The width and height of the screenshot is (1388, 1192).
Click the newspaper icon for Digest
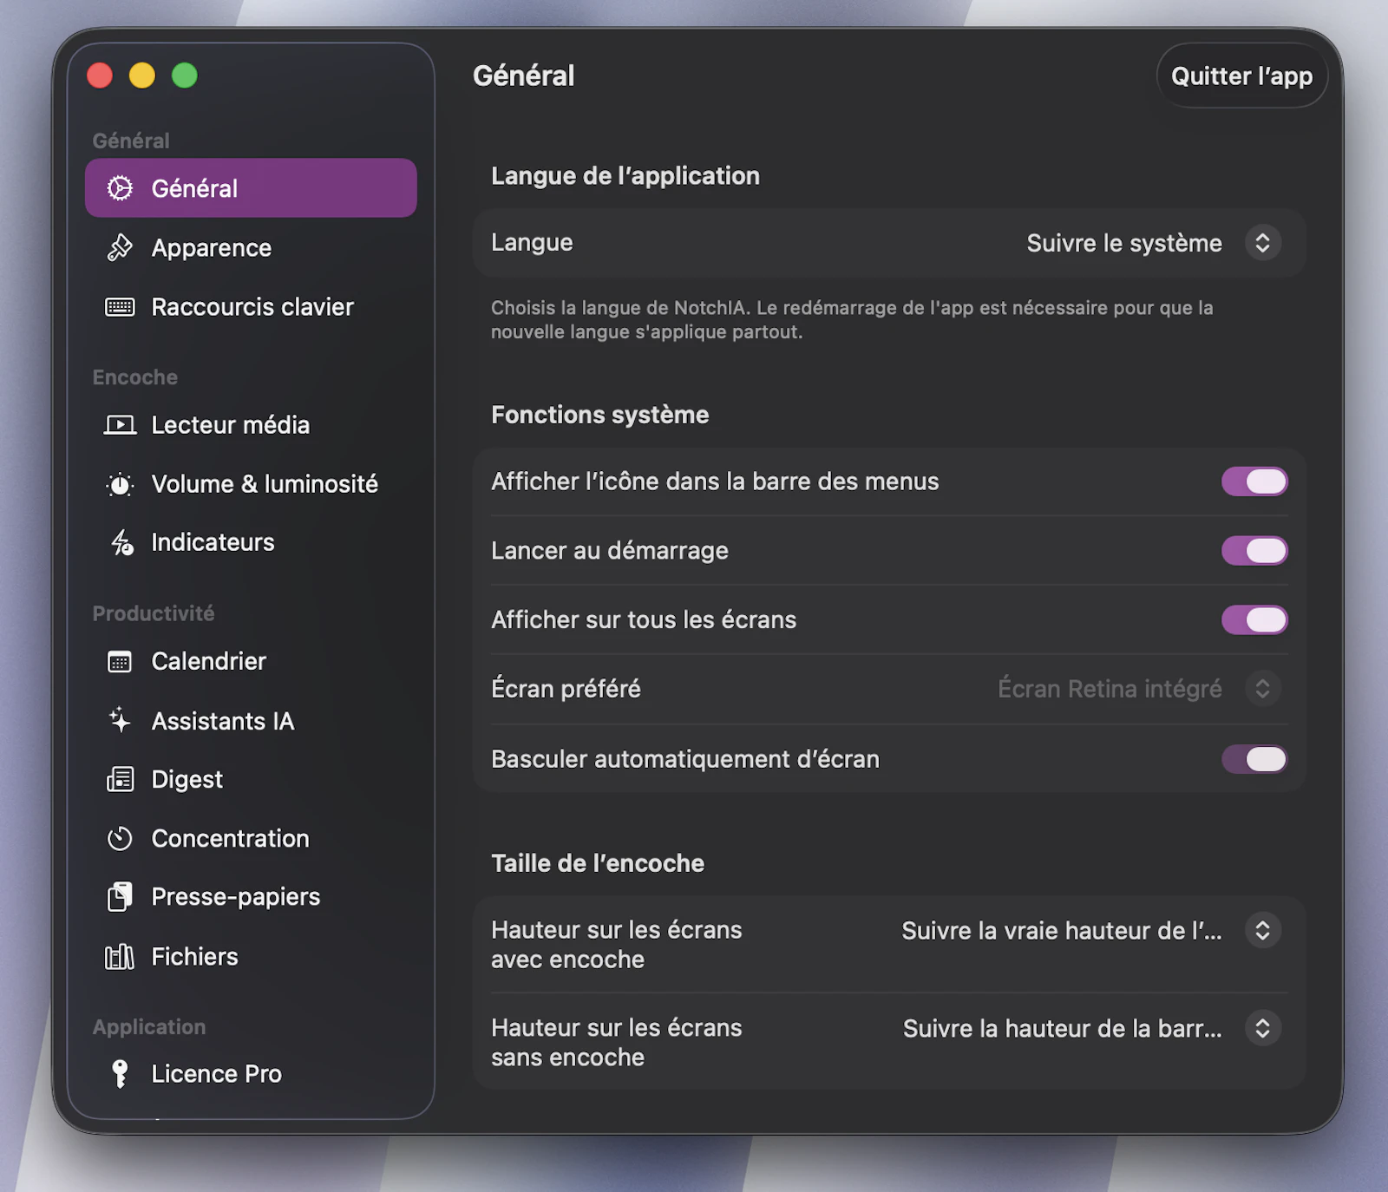click(120, 779)
